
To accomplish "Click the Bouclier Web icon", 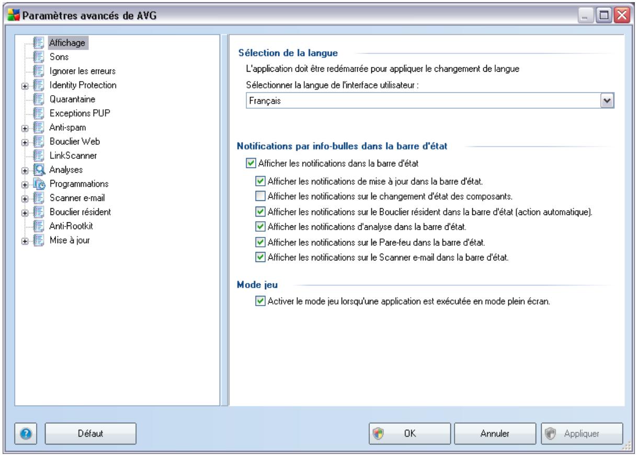I will pyautogui.click(x=38, y=141).
